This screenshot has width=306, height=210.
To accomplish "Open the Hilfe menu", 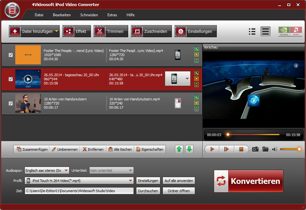I will click(131, 15).
